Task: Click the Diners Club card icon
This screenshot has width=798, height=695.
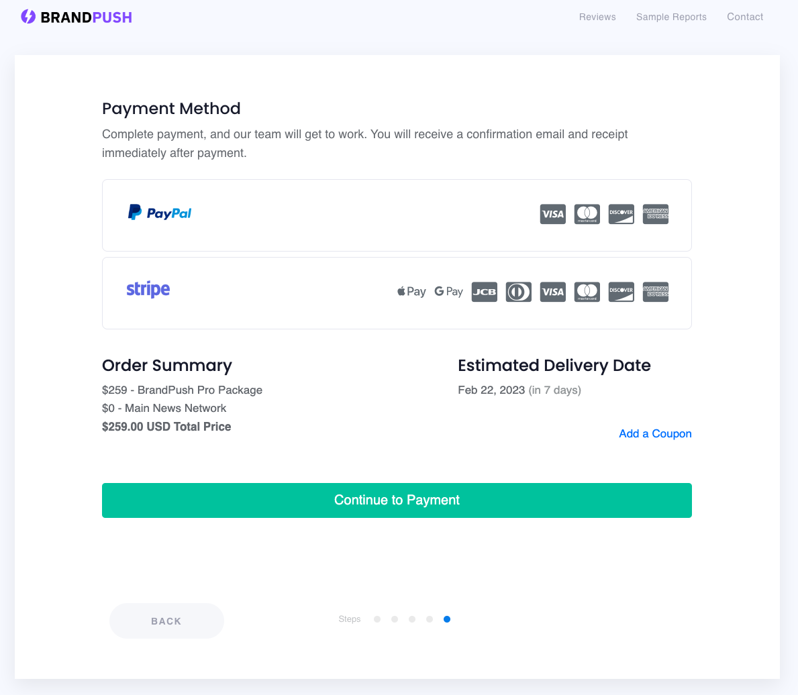Action: [519, 292]
